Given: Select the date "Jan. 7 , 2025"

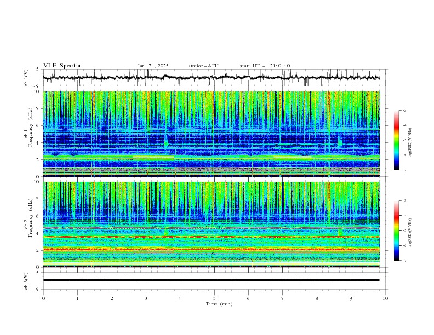Looking at the screenshot, I should point(153,66).
